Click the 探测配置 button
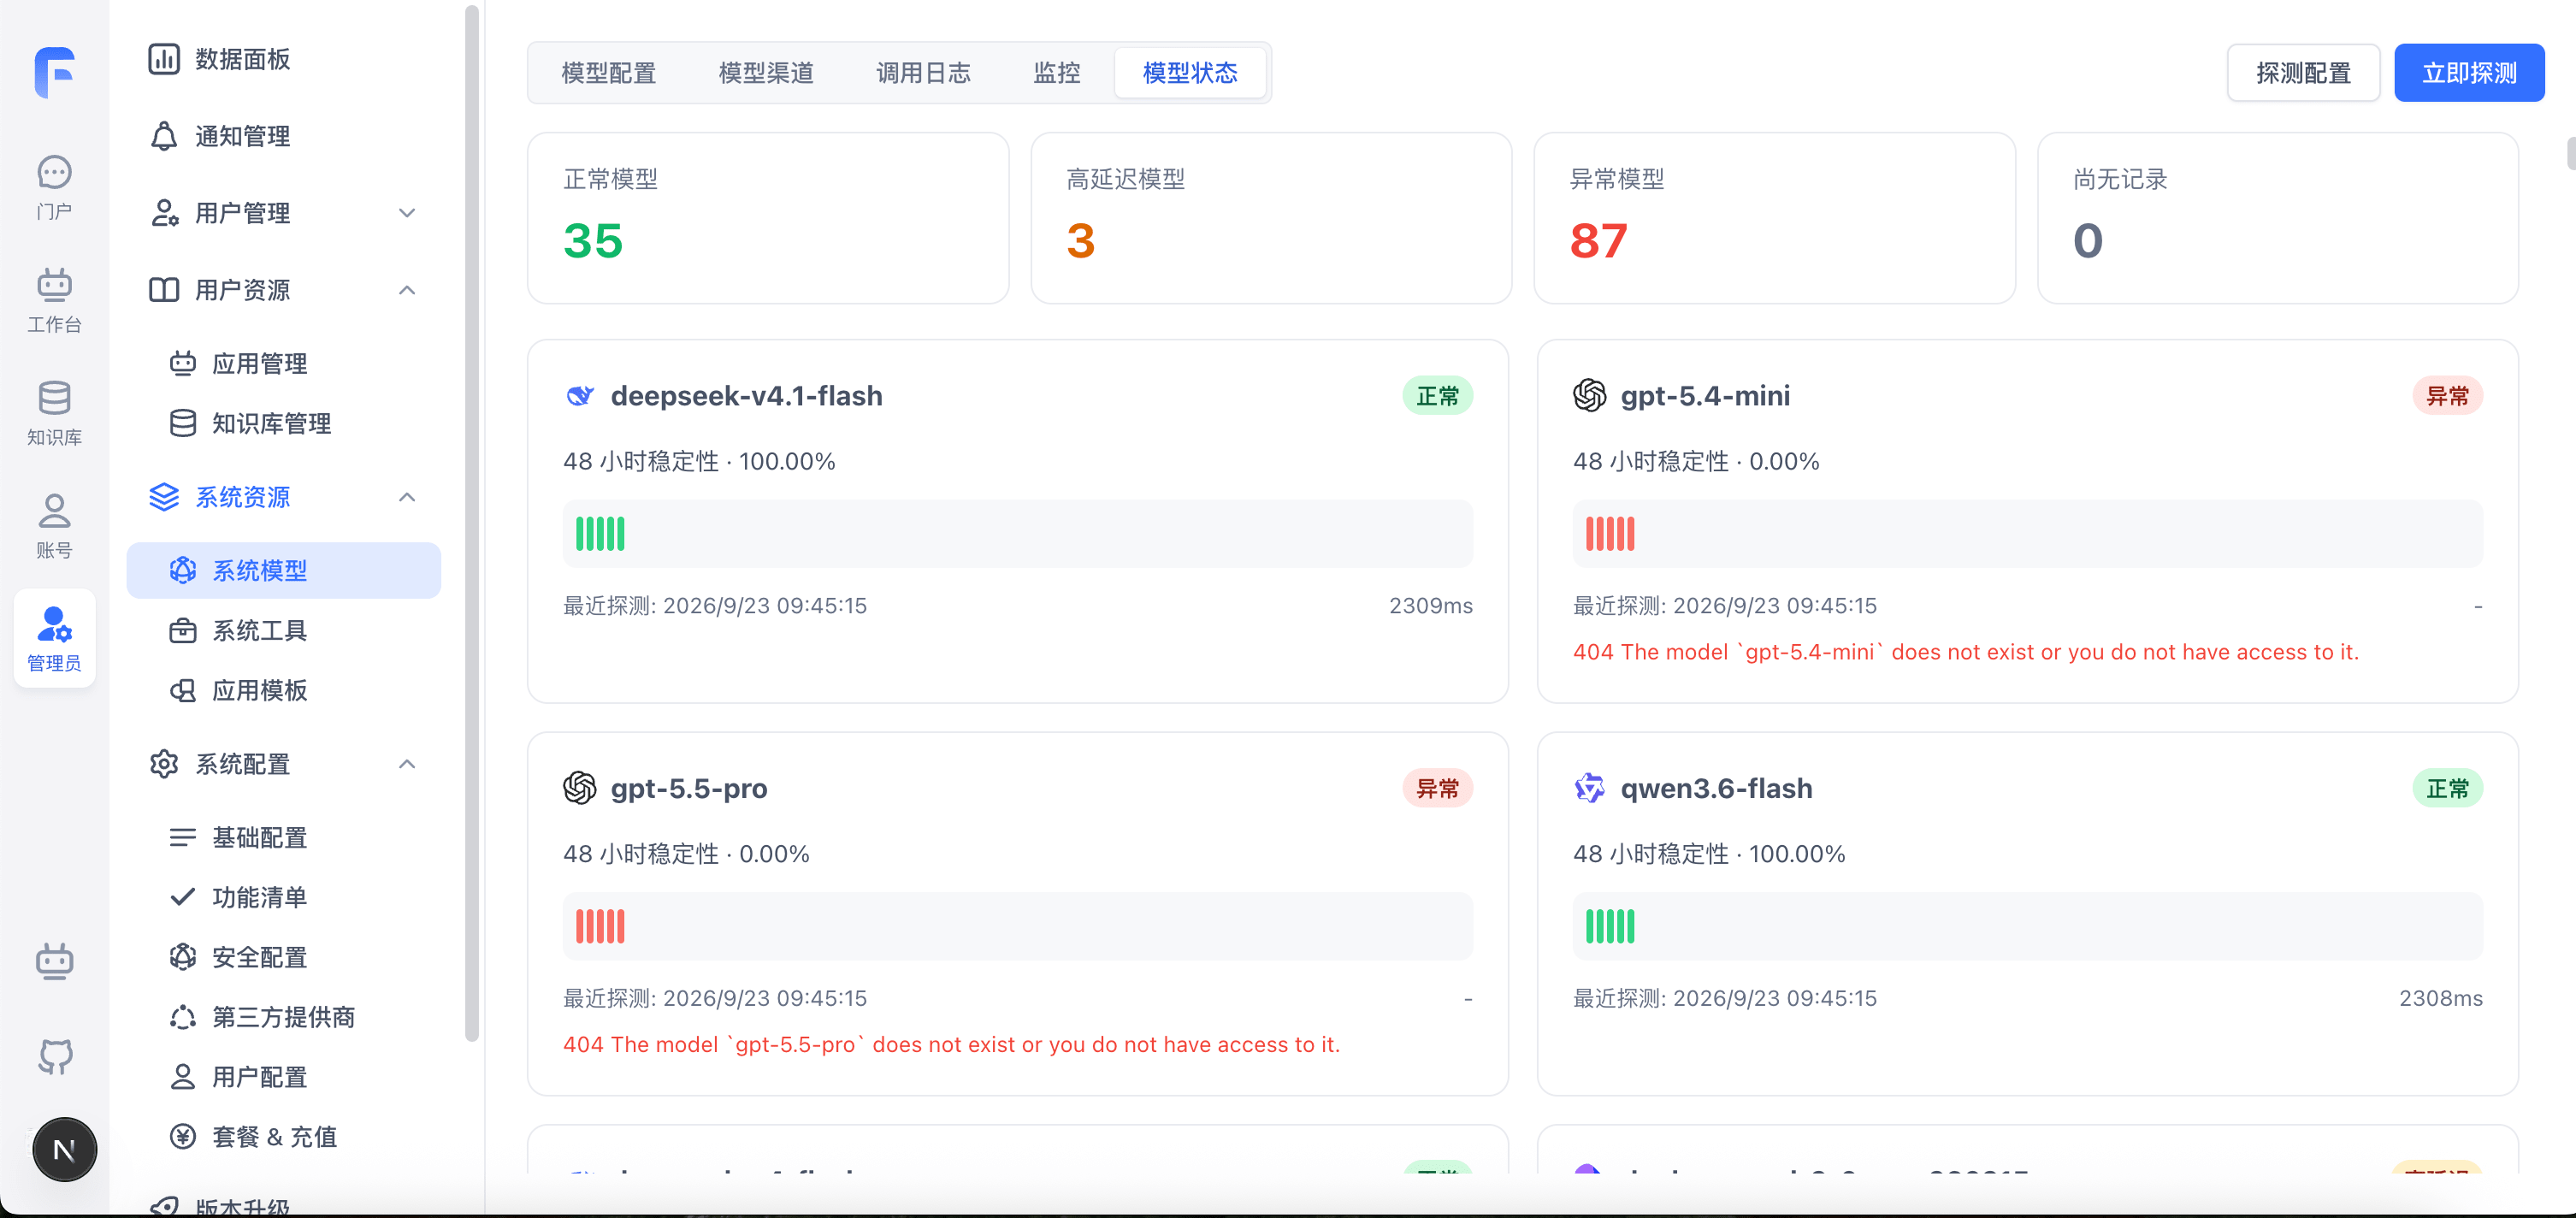This screenshot has width=2576, height=1218. coord(2303,73)
